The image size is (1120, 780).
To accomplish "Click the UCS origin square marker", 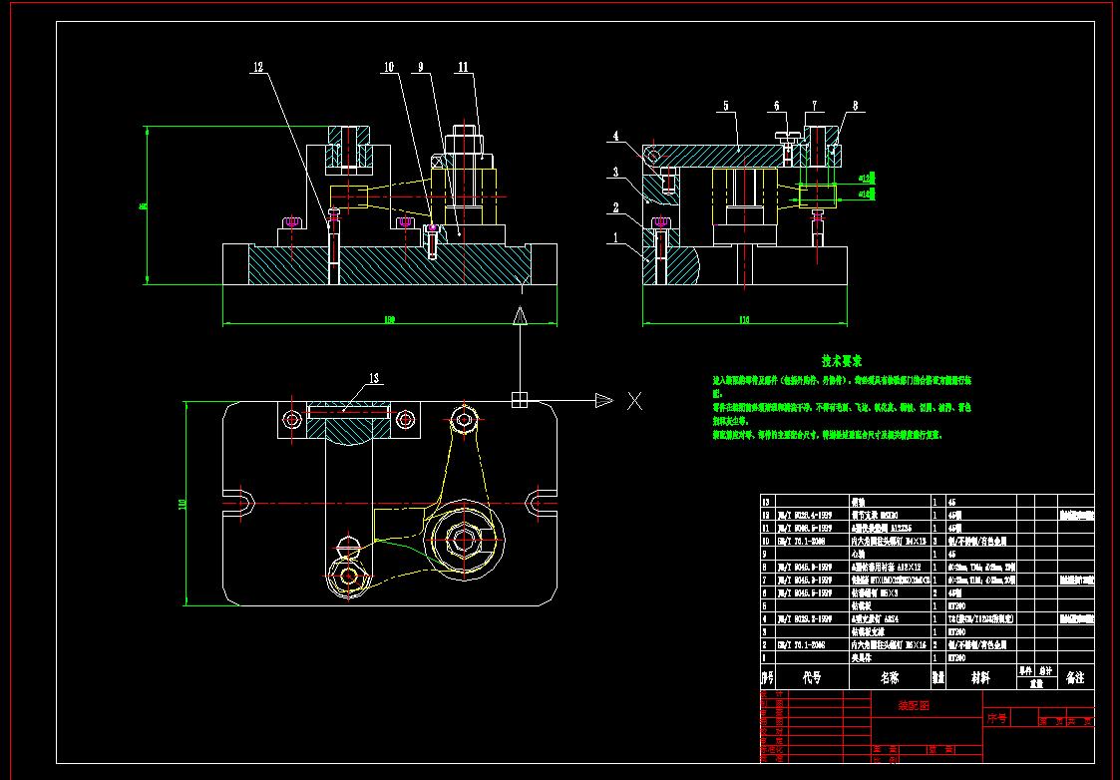I will click(520, 401).
